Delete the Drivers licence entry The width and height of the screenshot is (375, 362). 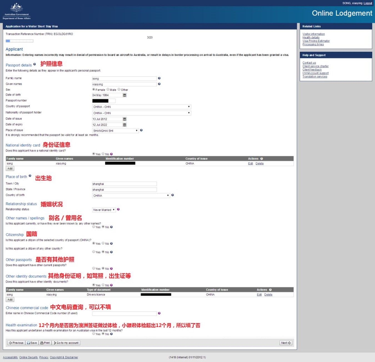[x=268, y=295]
